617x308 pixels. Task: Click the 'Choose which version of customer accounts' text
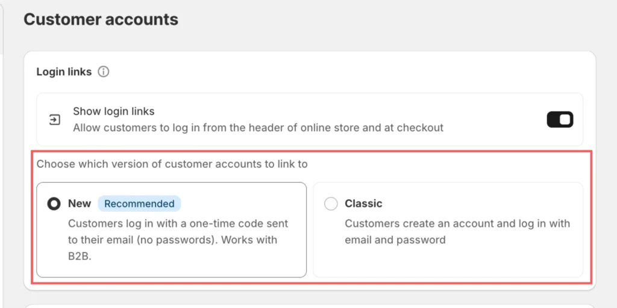pos(172,164)
